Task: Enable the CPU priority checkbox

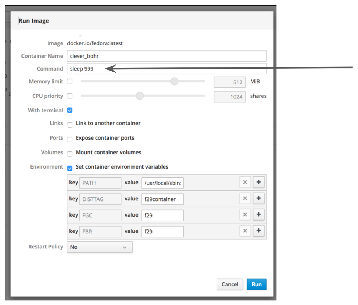Action: pyautogui.click(x=70, y=96)
